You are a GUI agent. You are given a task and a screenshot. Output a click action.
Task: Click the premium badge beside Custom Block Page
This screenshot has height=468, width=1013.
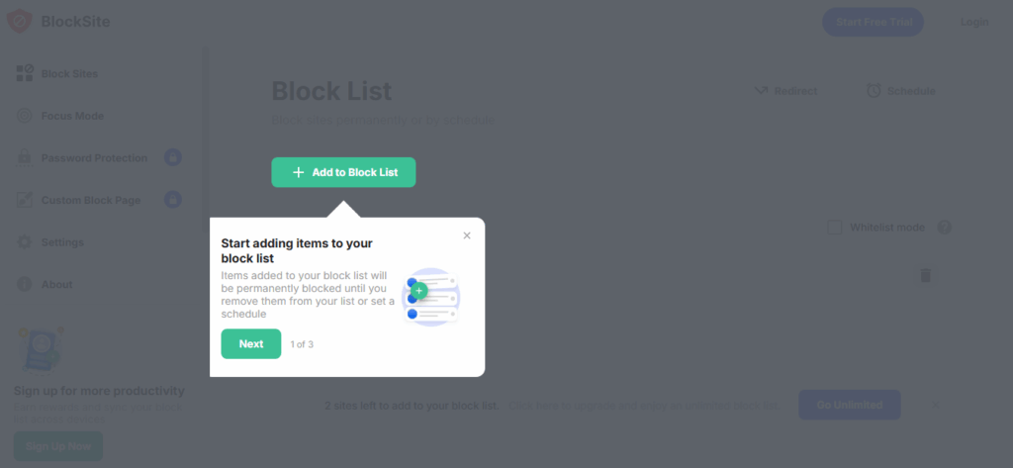click(x=173, y=200)
